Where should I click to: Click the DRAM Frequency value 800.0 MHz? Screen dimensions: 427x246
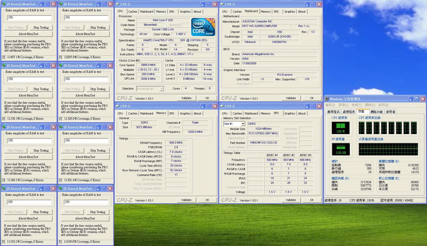point(176,143)
